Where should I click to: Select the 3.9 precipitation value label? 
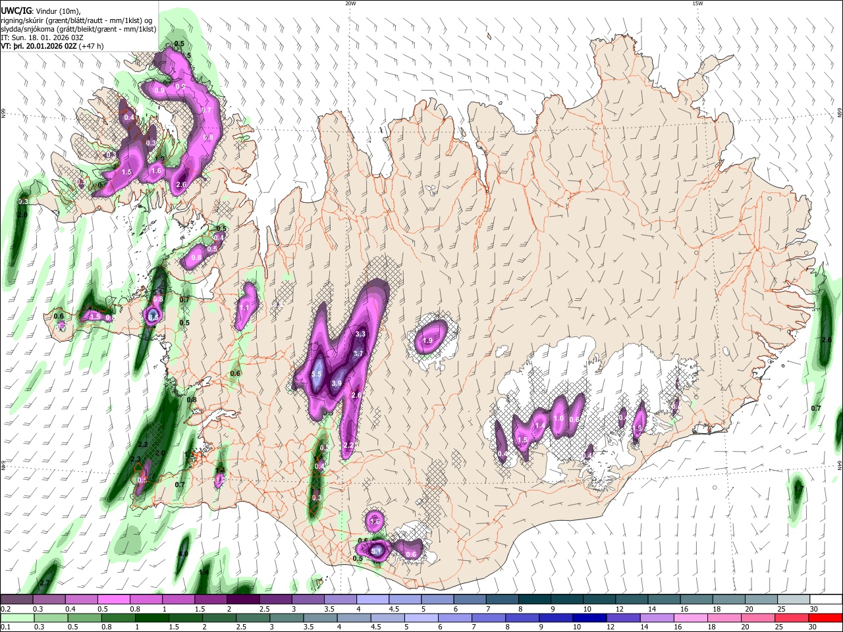tap(337, 384)
